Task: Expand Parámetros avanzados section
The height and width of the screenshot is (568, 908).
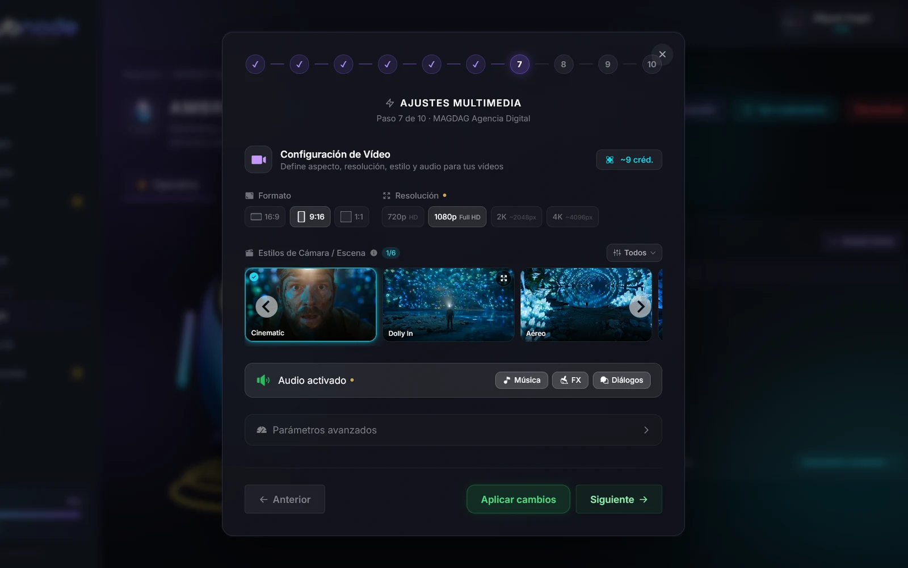Action: coord(453,430)
